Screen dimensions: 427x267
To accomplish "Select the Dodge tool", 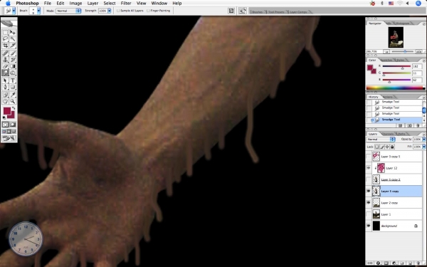I will pyautogui.click(x=13, y=73).
